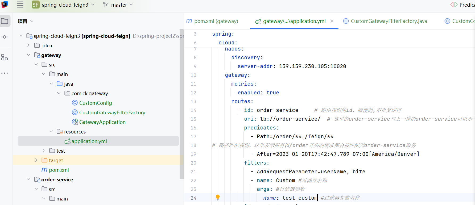The height and width of the screenshot is (205, 475).
Task: Collapse the resources folder
Action: click(51, 131)
